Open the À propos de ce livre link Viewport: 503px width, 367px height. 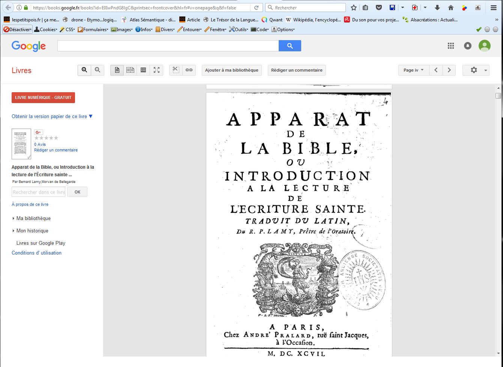30,204
